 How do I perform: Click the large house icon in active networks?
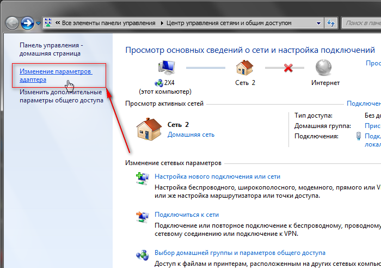[149, 129]
